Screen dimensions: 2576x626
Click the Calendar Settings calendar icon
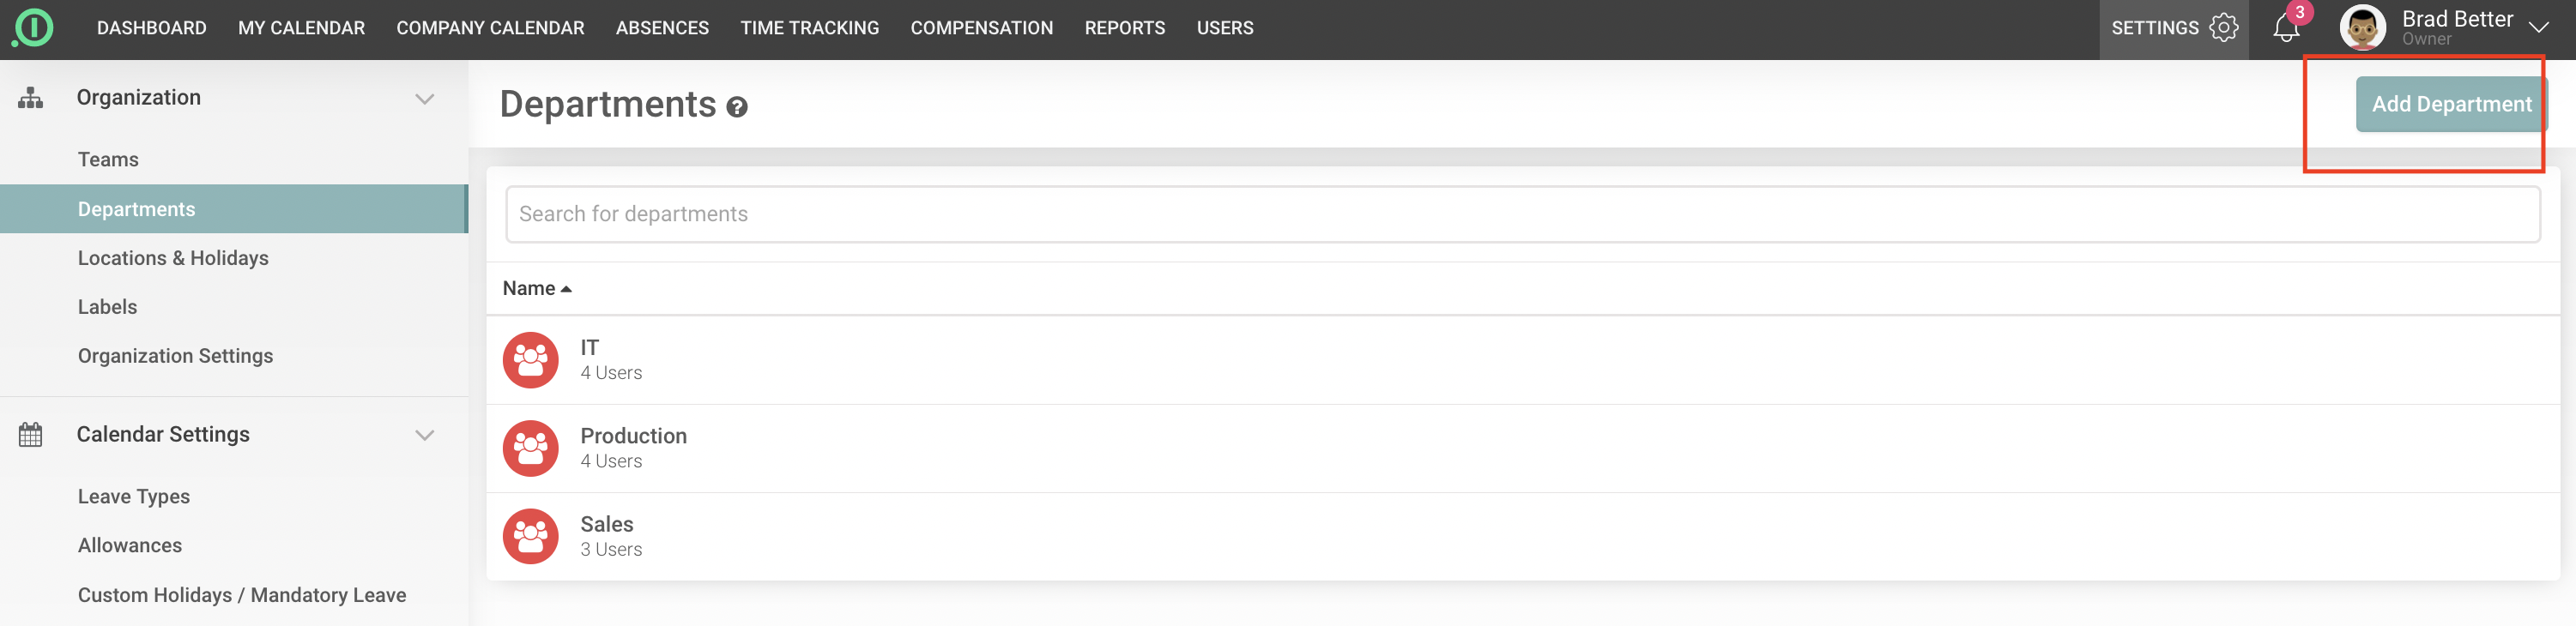click(x=31, y=435)
